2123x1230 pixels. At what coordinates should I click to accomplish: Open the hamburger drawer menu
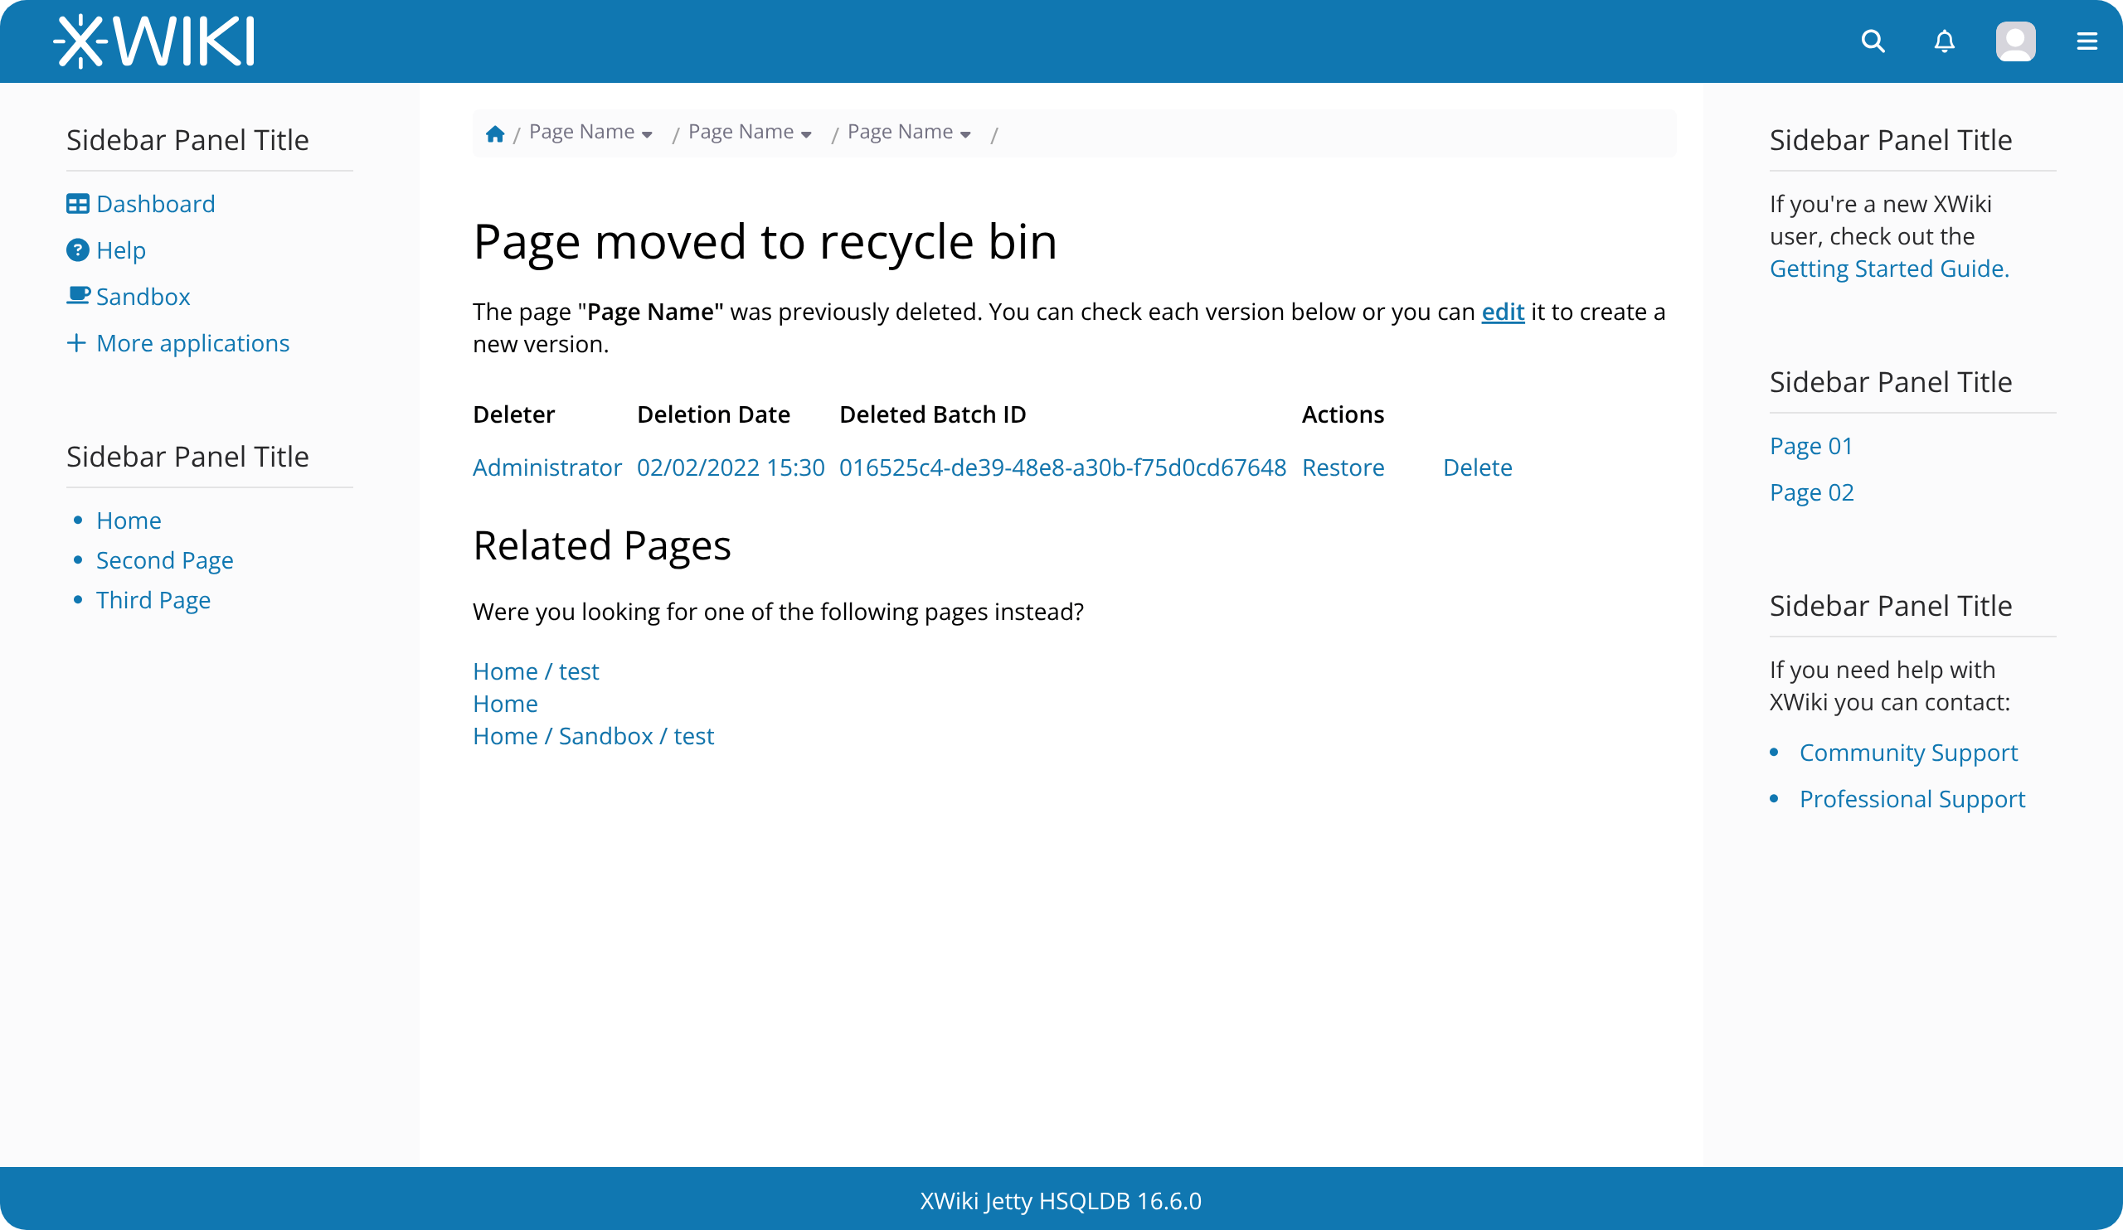click(x=2086, y=41)
